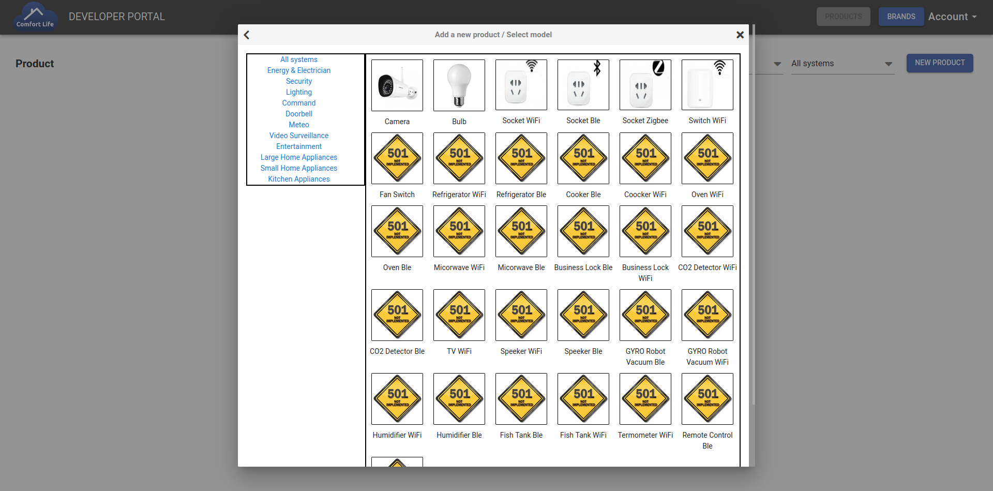Filter models by Lighting category
The height and width of the screenshot is (491, 993).
[299, 92]
